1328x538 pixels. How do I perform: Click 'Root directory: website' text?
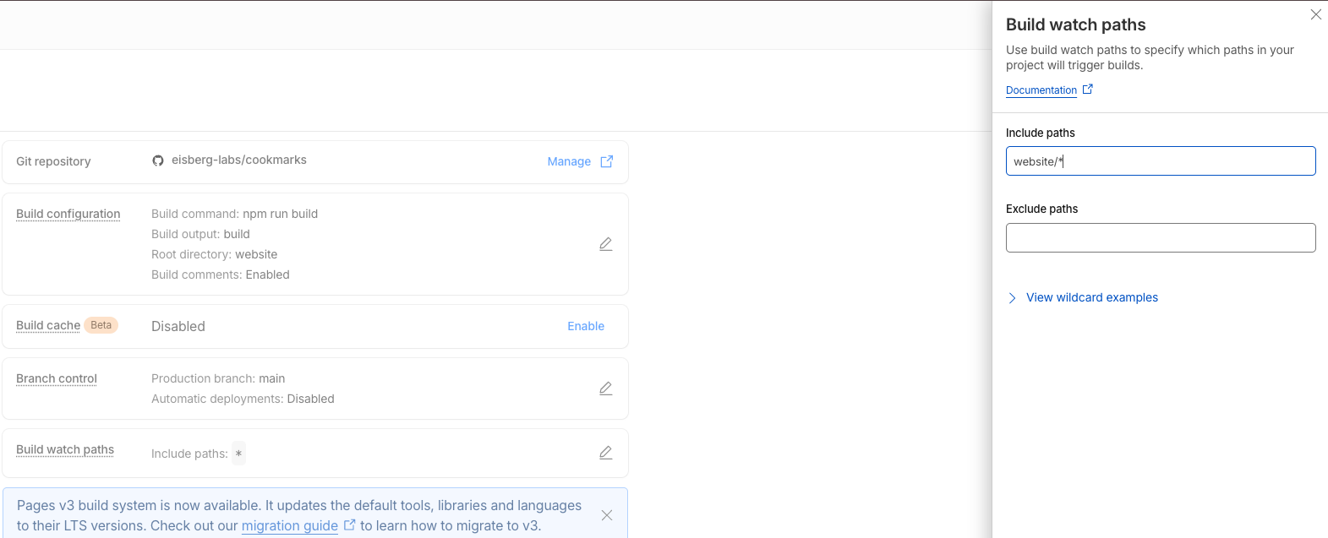point(215,254)
